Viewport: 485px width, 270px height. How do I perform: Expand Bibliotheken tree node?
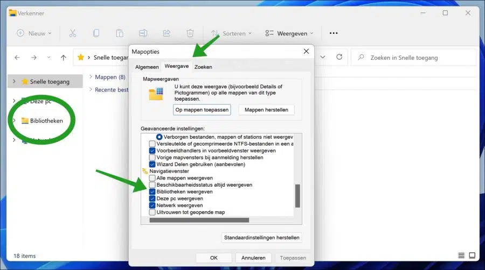pos(14,120)
